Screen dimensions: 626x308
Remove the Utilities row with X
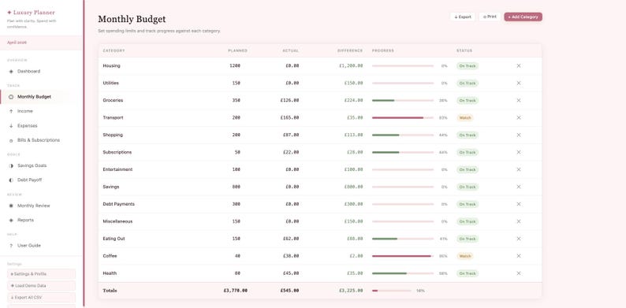click(x=519, y=83)
